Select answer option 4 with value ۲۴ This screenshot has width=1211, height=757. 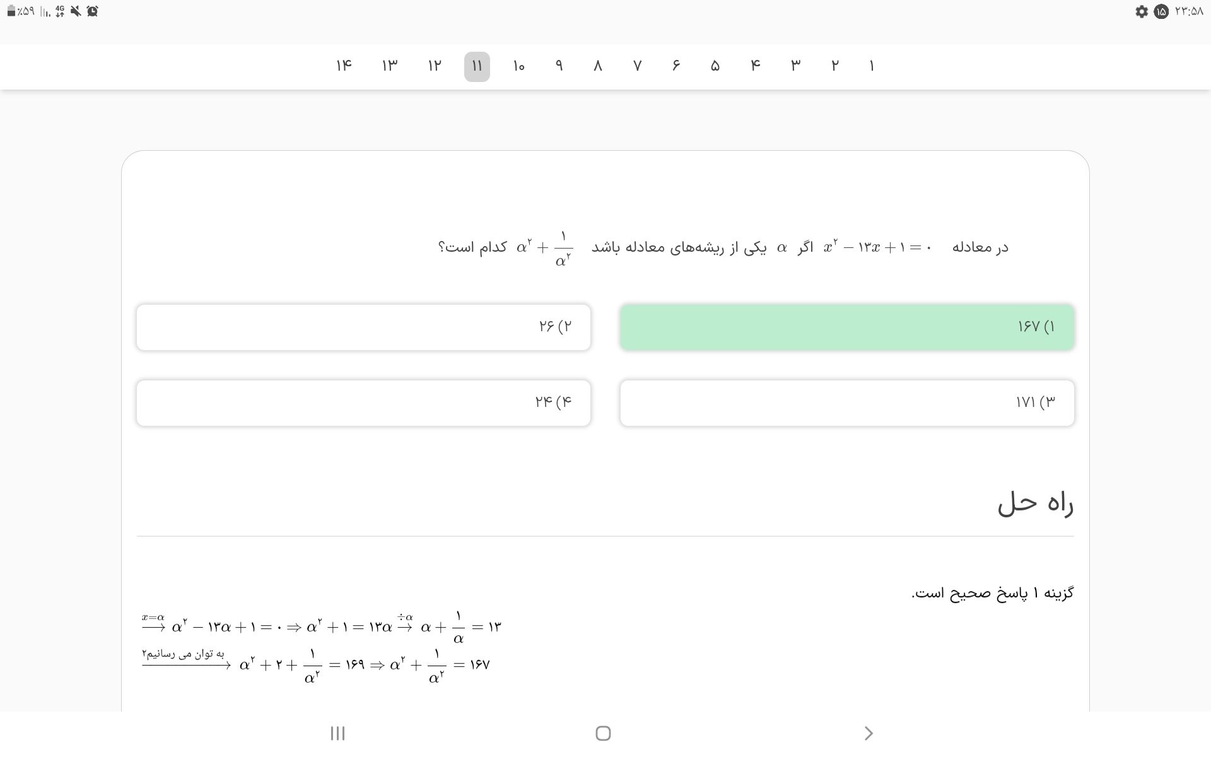tap(363, 402)
